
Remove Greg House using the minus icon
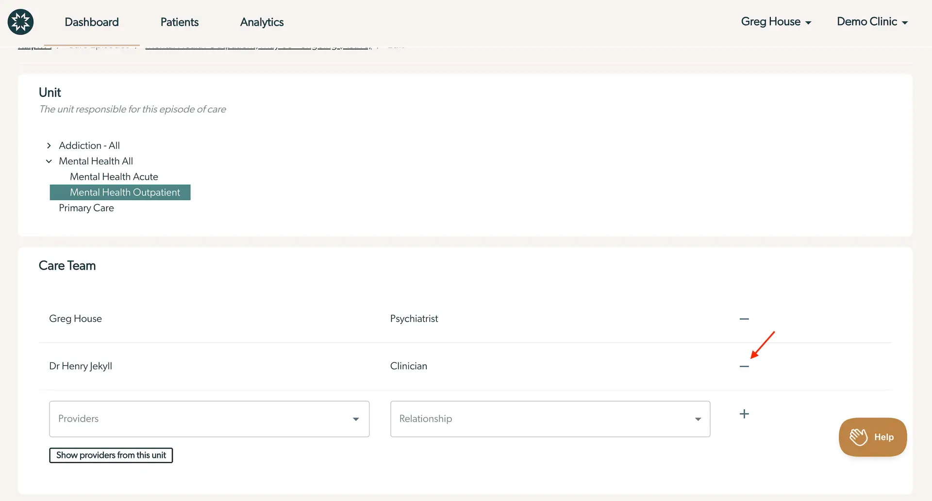click(x=744, y=319)
